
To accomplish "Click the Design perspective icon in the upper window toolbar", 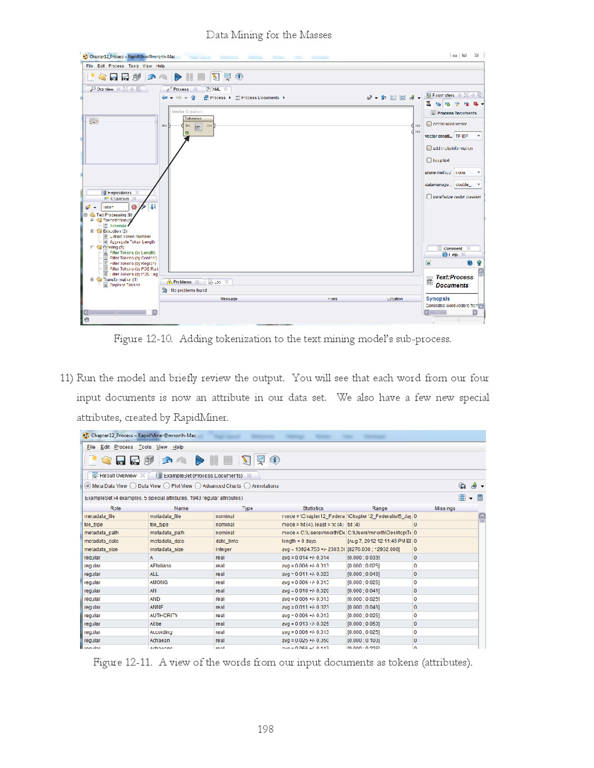I will 216,77.
